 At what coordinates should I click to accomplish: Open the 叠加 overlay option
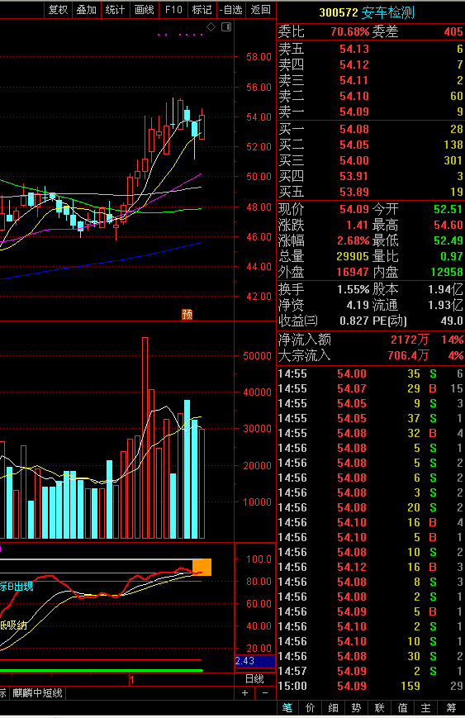(x=86, y=10)
